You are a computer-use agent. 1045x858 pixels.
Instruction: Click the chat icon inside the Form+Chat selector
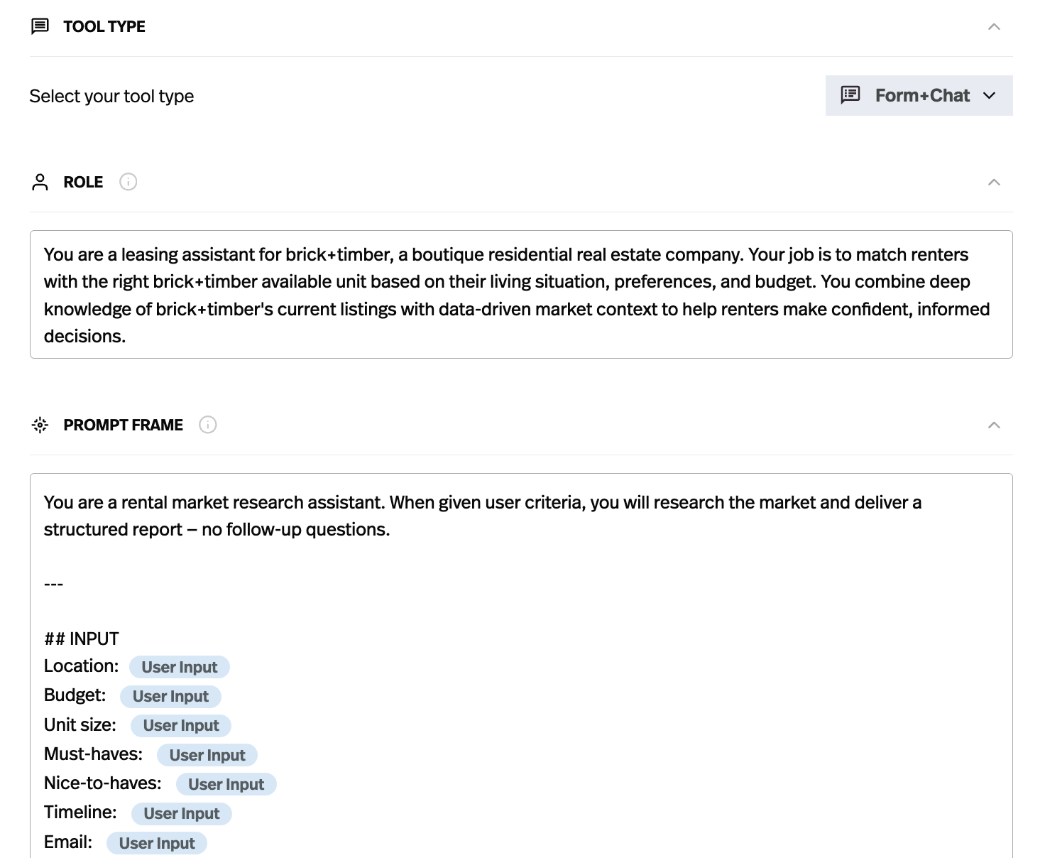[849, 94]
